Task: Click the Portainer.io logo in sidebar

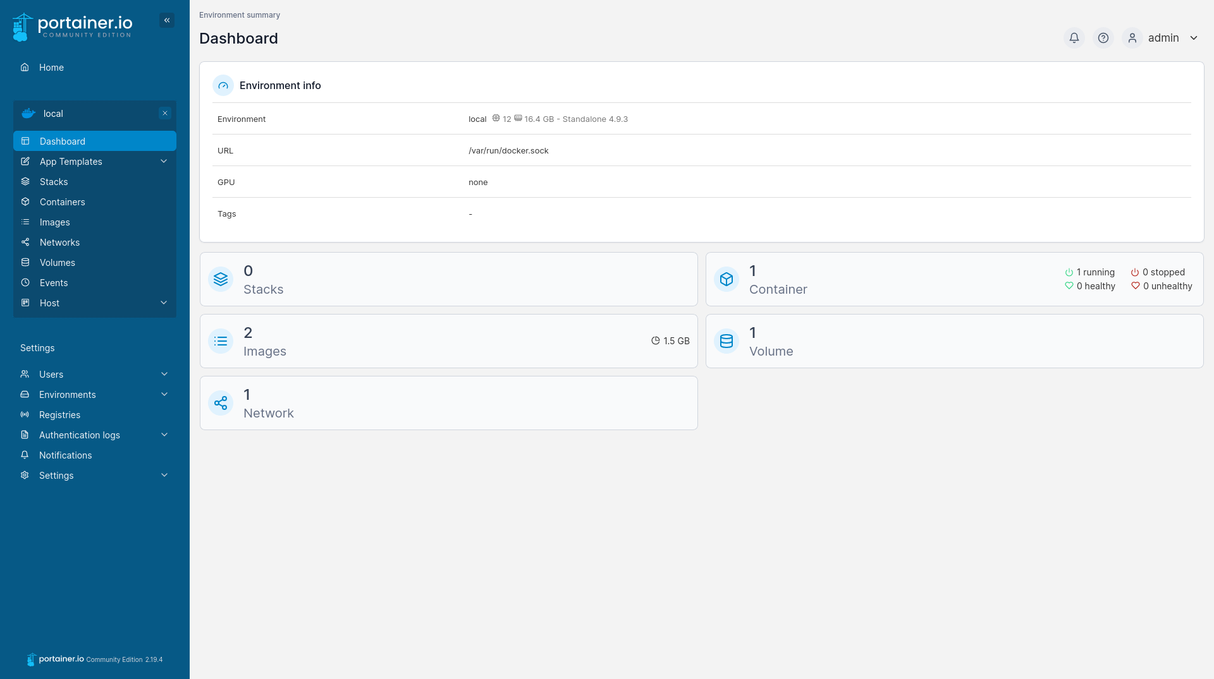Action: 73,27
